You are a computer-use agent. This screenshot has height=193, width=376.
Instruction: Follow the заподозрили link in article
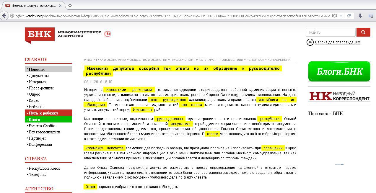point(185,90)
